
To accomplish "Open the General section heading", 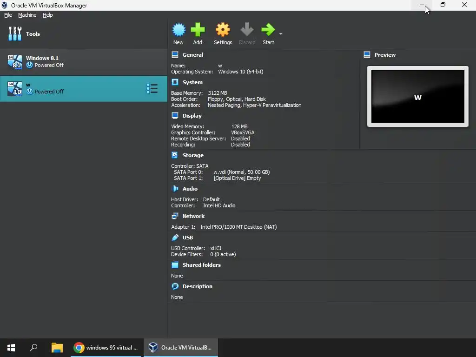I will (x=193, y=55).
